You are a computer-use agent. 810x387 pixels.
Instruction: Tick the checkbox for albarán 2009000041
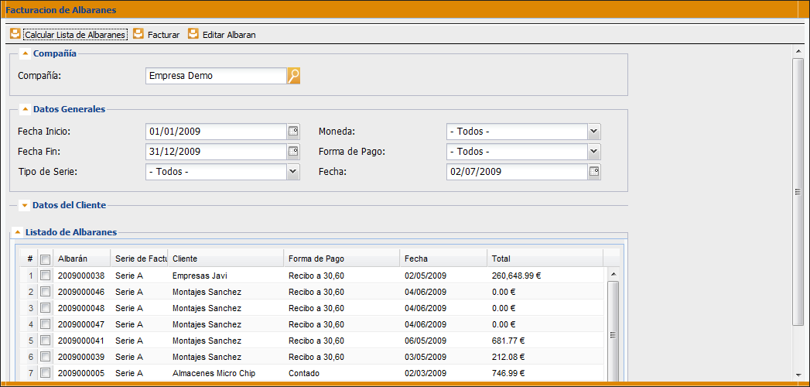click(45, 341)
